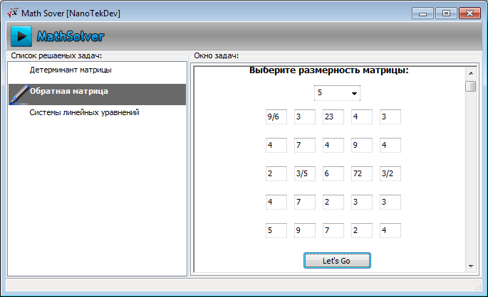Select the Обратная матрица list item
488x297 pixels.
click(97, 94)
